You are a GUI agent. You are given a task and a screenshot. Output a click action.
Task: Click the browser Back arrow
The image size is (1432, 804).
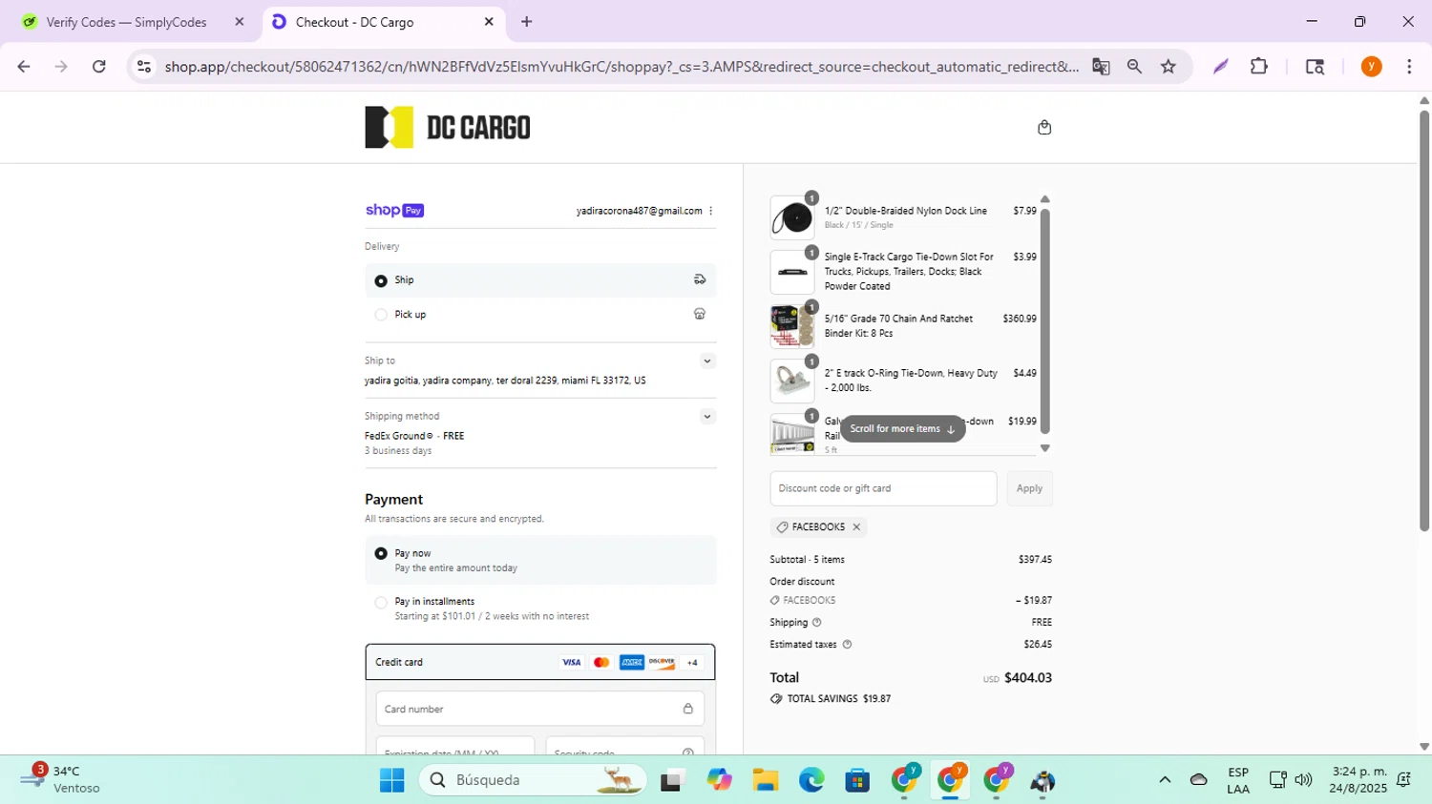point(24,67)
